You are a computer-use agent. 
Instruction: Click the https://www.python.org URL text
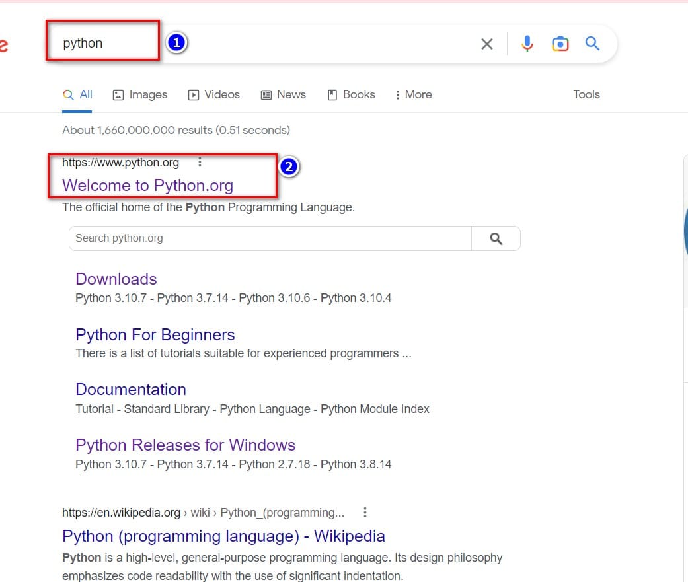pyautogui.click(x=121, y=163)
